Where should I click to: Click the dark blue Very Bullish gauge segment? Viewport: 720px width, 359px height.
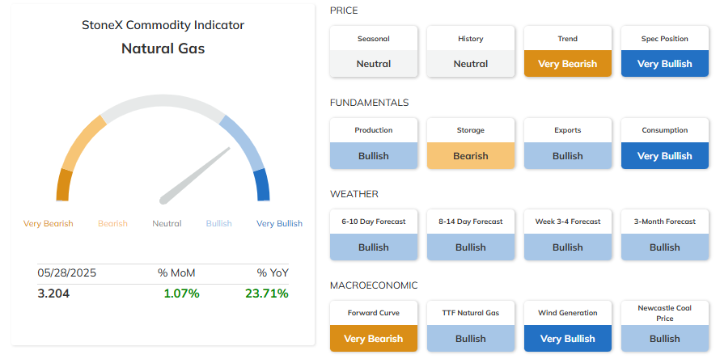(x=262, y=184)
